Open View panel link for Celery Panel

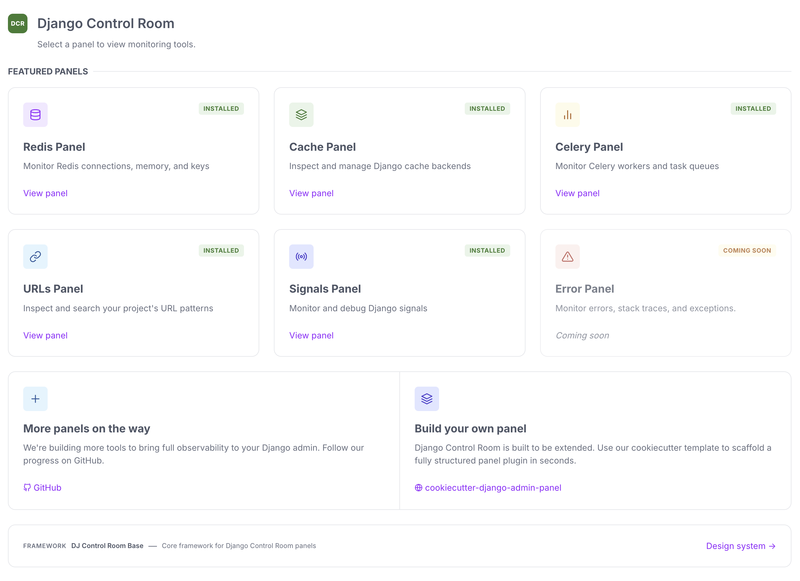click(x=577, y=193)
